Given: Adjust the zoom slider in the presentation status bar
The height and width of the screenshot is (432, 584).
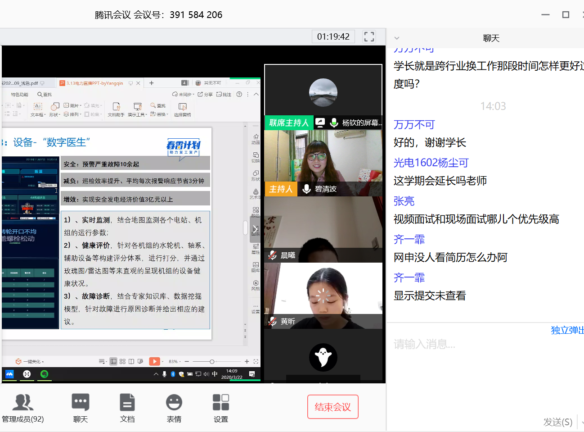Looking at the screenshot, I should point(212,361).
